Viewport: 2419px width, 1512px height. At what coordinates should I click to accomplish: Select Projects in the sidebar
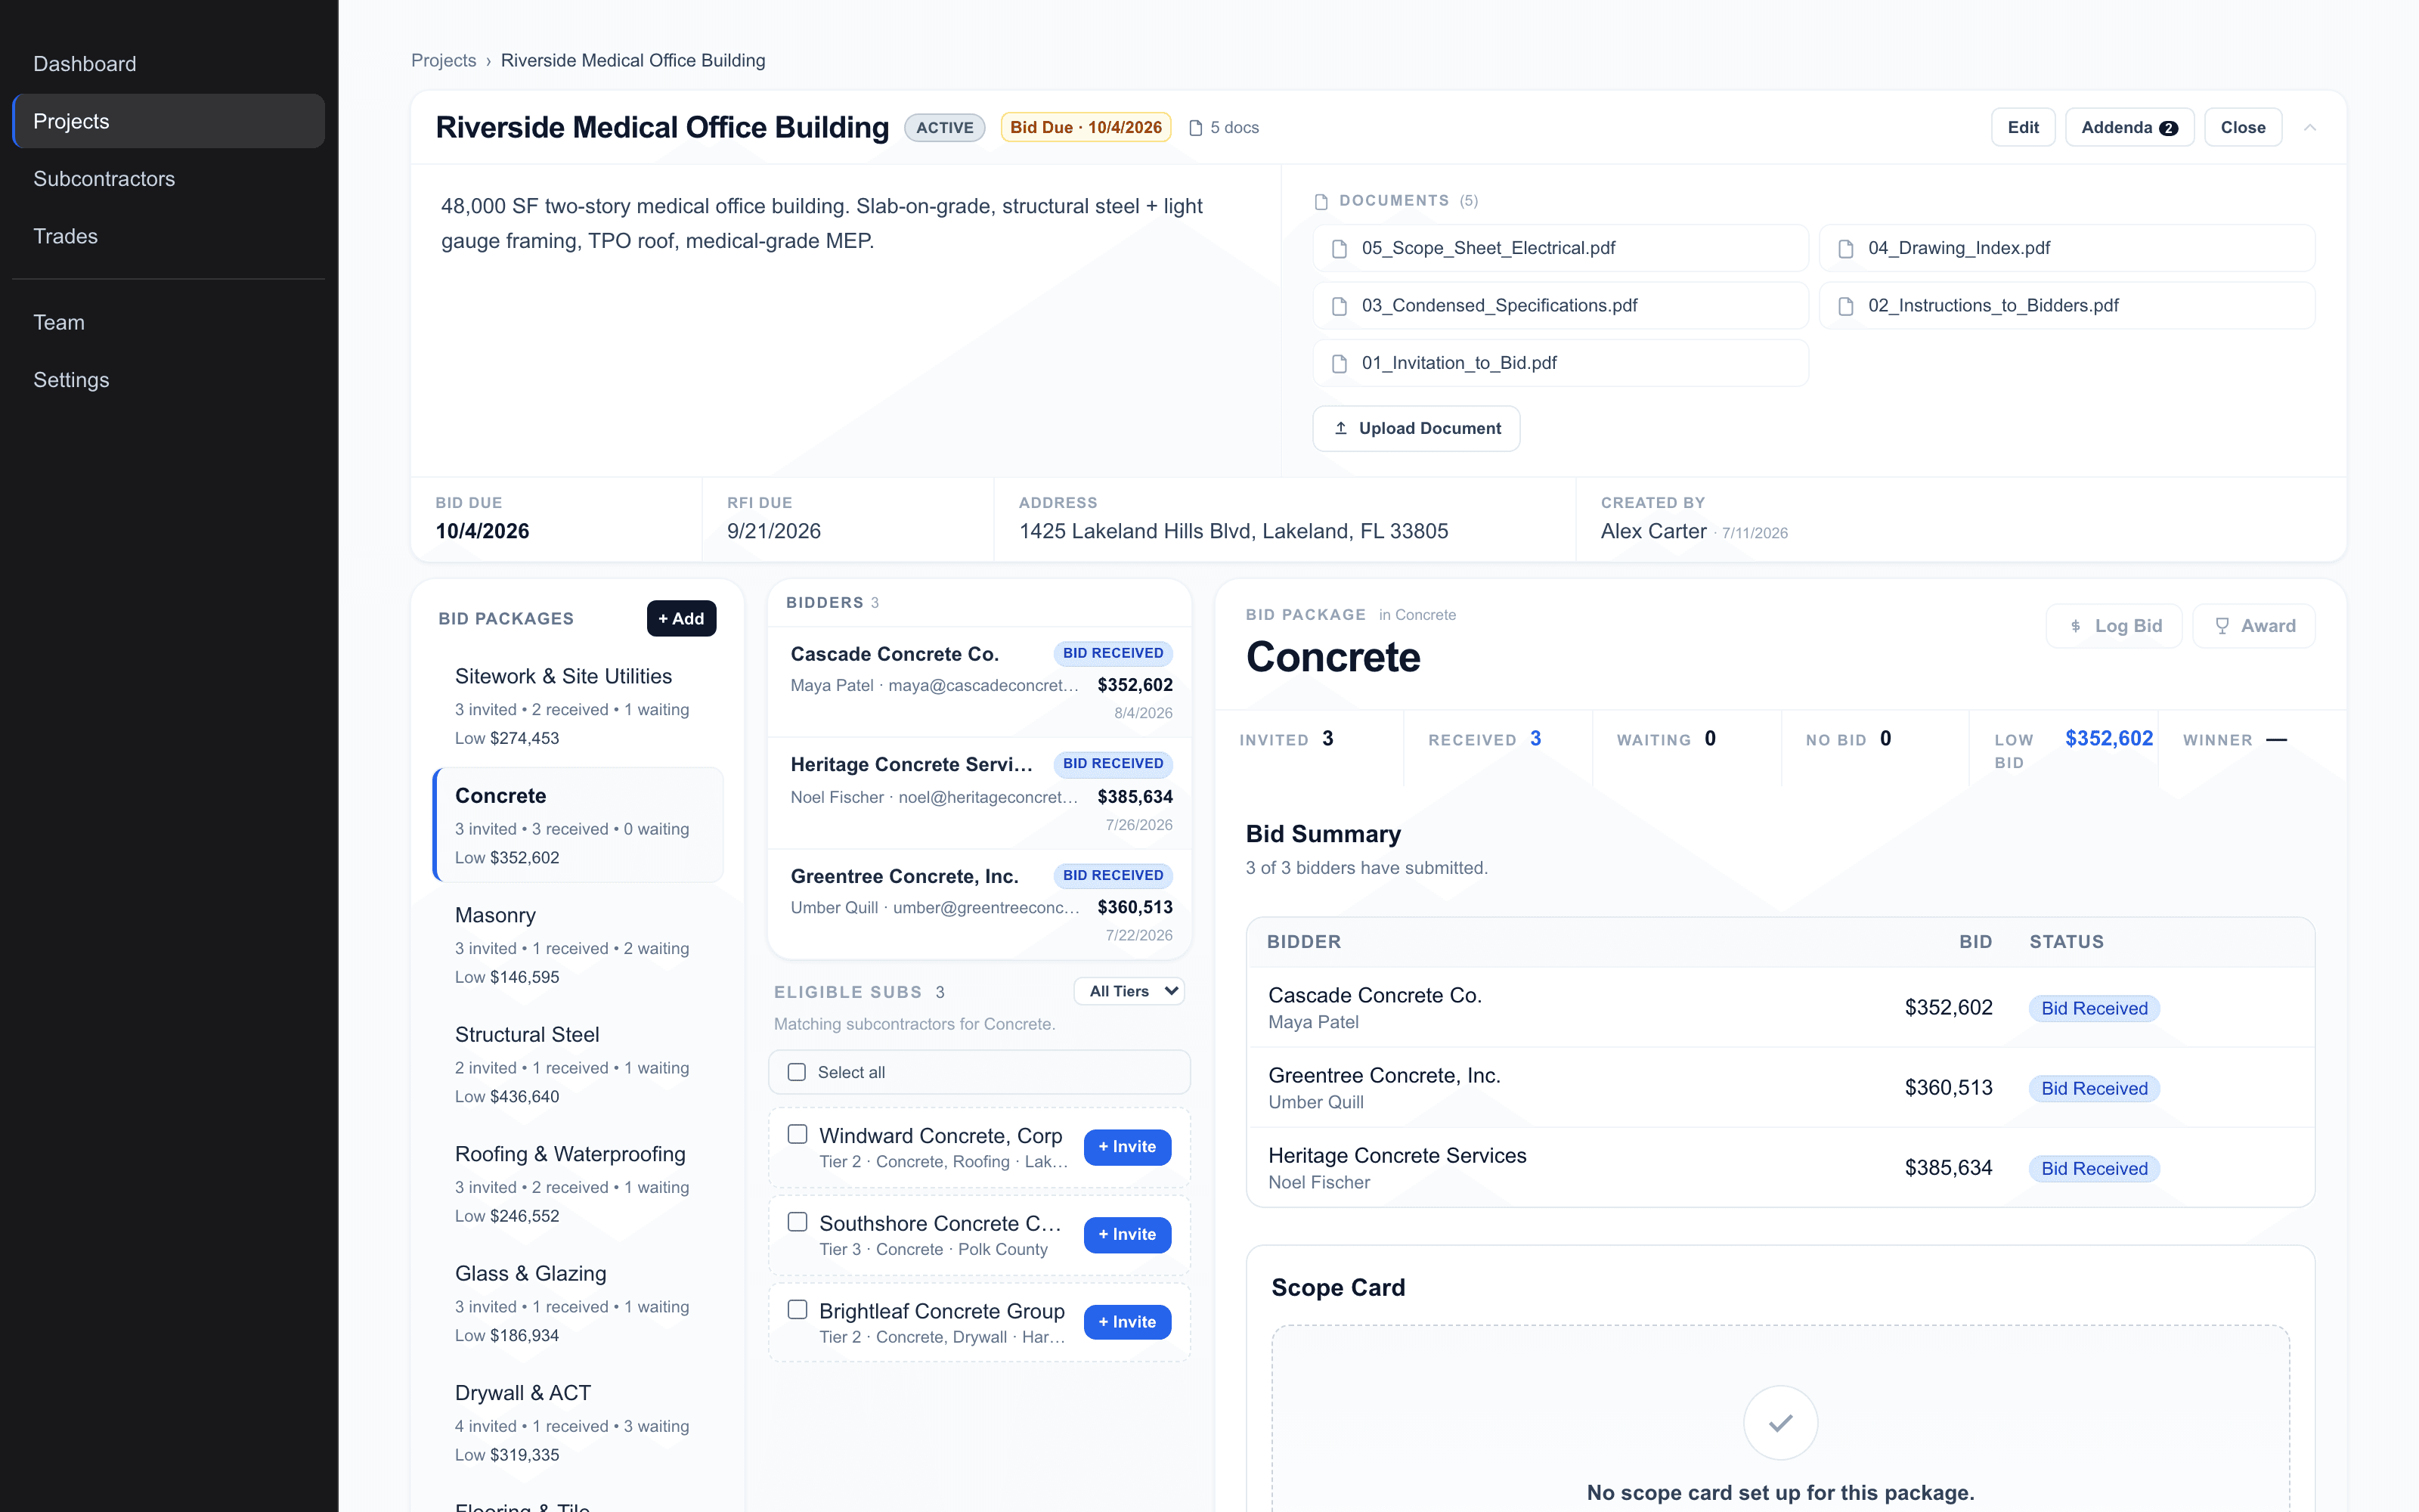169,121
